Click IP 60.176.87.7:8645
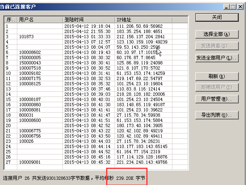246x185 pixels. [x=136, y=58]
